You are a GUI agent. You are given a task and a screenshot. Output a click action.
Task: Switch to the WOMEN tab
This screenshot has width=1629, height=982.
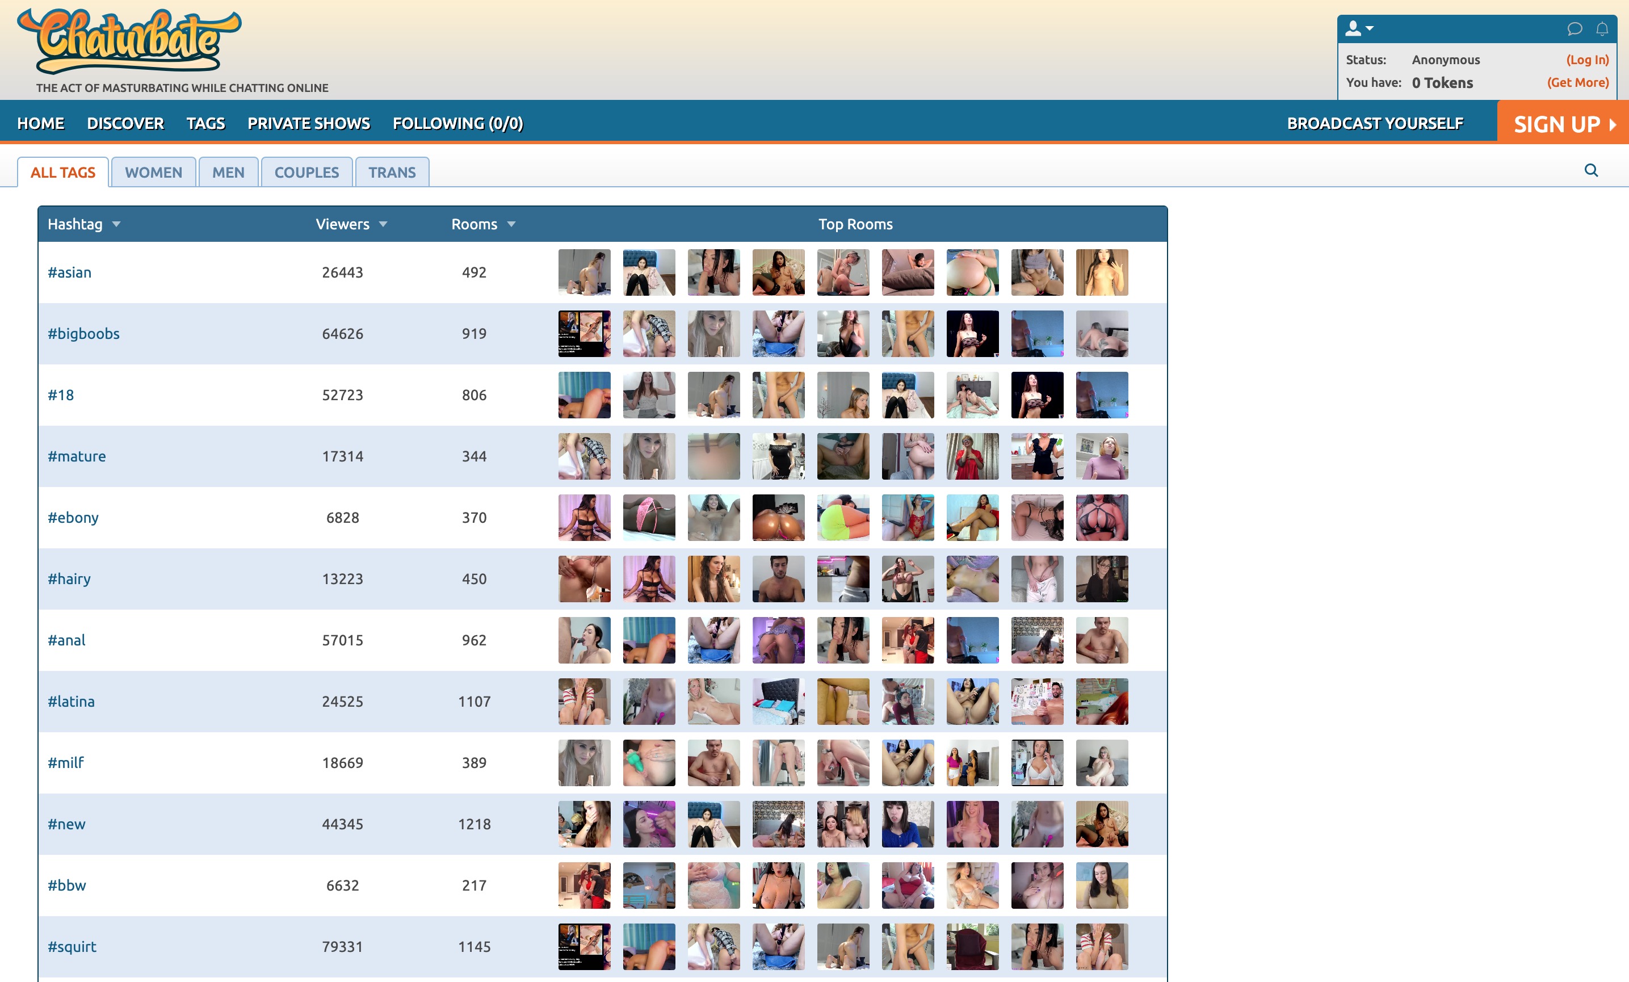point(153,173)
